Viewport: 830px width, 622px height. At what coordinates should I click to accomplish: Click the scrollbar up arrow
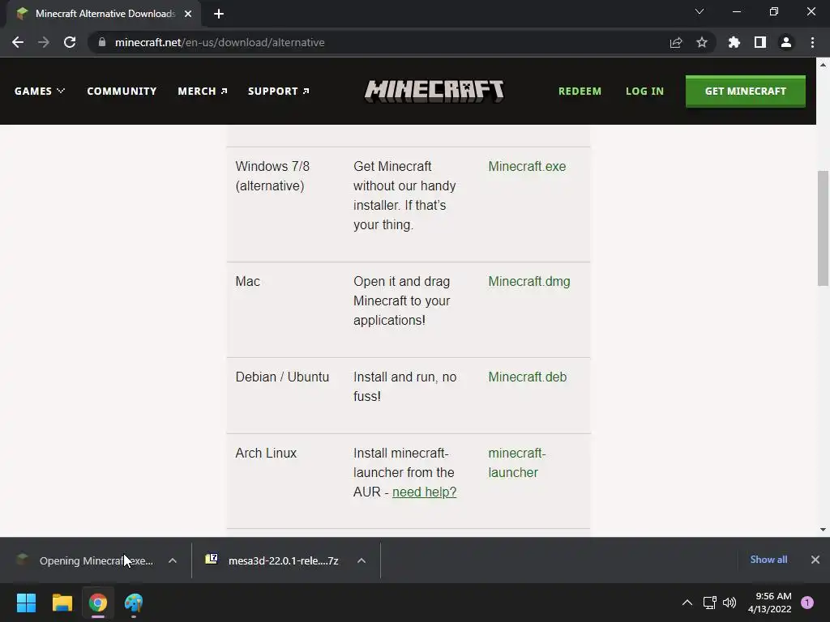point(823,65)
